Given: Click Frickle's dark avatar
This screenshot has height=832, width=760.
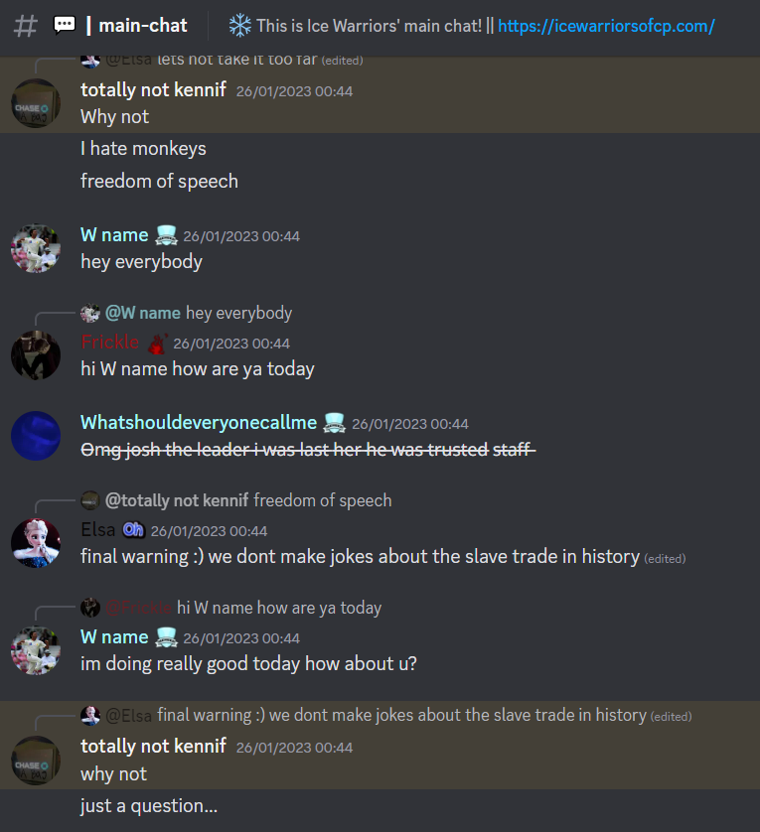Looking at the screenshot, I should (36, 355).
